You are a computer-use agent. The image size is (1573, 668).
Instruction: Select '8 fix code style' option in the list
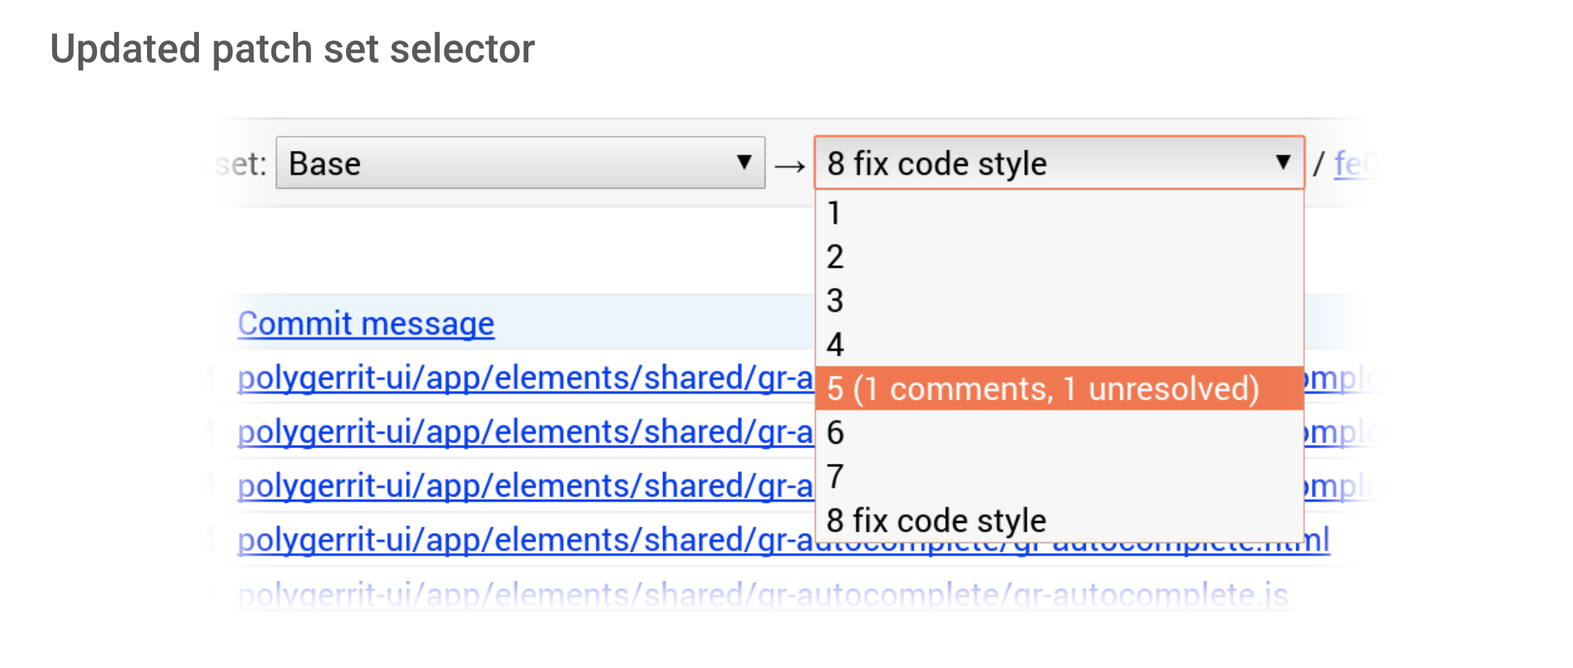point(1058,520)
